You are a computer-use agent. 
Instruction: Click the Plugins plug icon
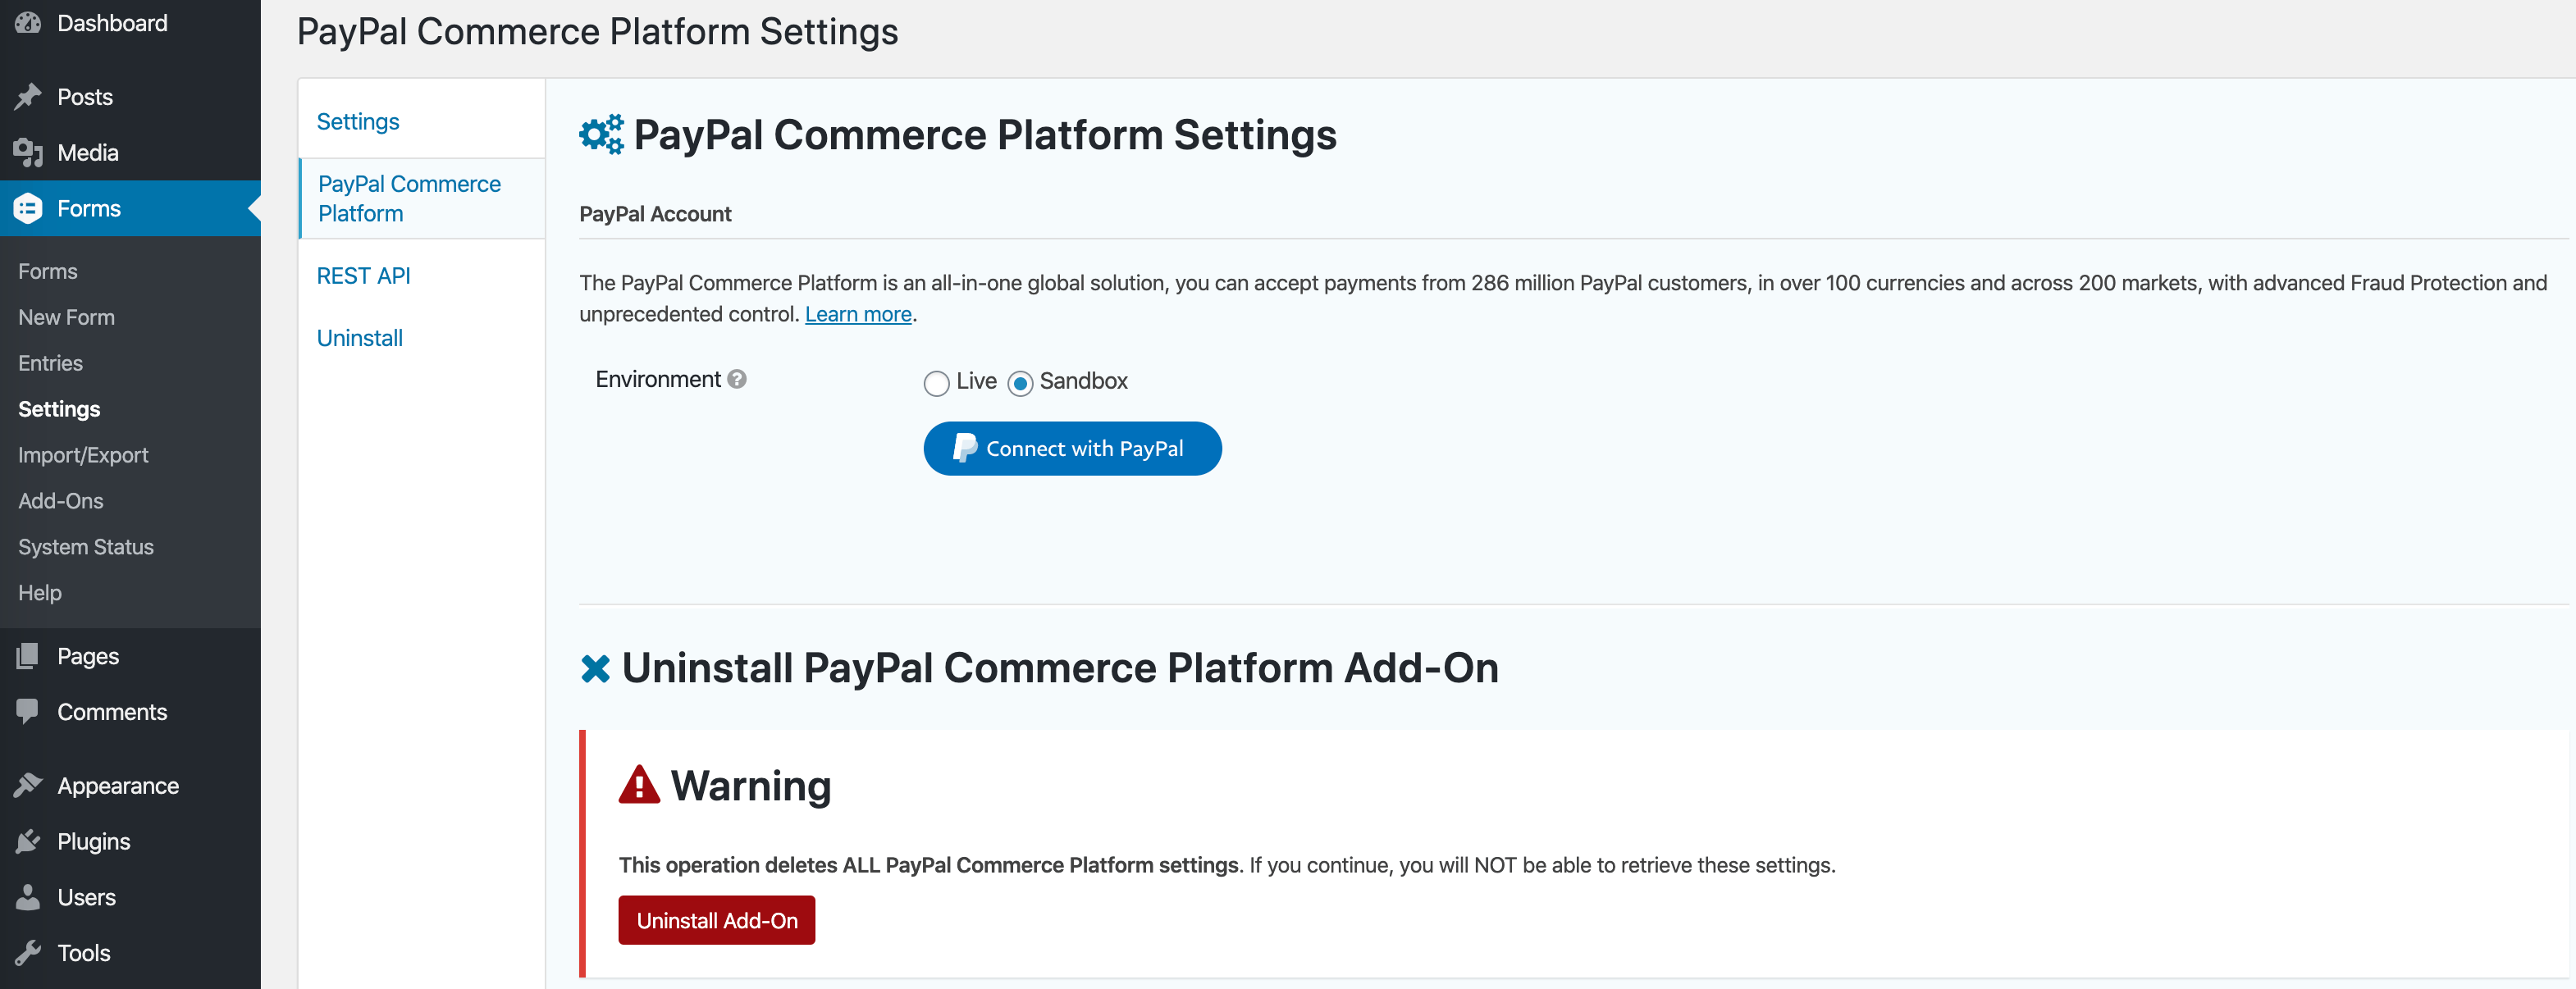coord(28,842)
